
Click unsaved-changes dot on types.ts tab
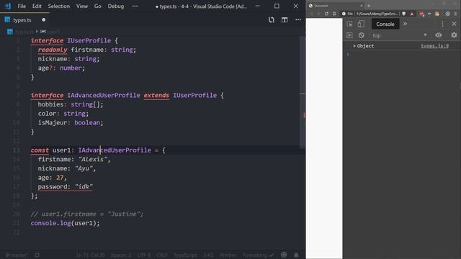click(43, 20)
